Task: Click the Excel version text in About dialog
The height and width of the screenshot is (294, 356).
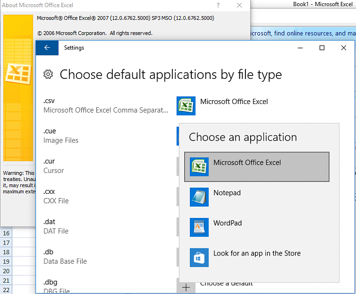Action: (x=125, y=18)
